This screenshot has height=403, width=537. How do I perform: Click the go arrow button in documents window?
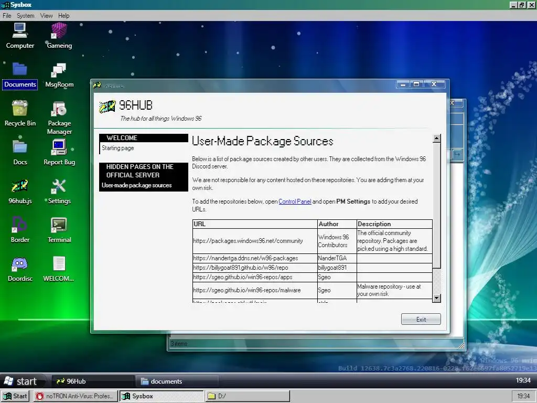click(457, 155)
